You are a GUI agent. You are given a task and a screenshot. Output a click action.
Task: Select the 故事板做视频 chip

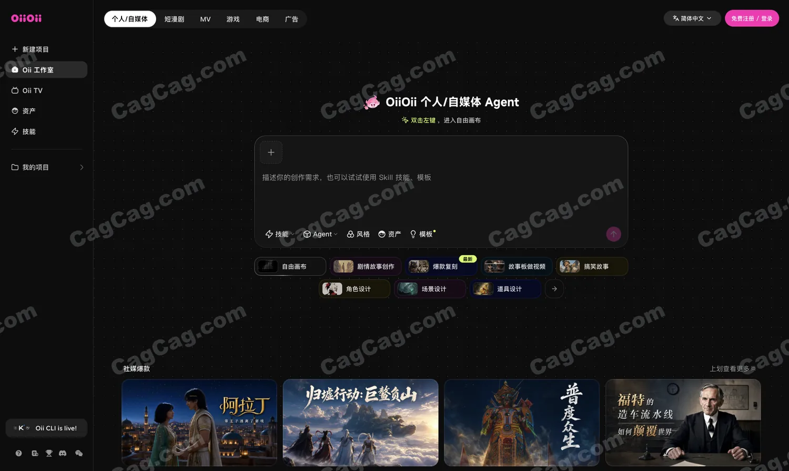tap(517, 267)
